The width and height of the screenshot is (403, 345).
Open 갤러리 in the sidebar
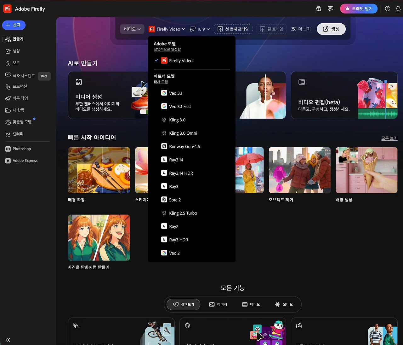(x=14, y=134)
